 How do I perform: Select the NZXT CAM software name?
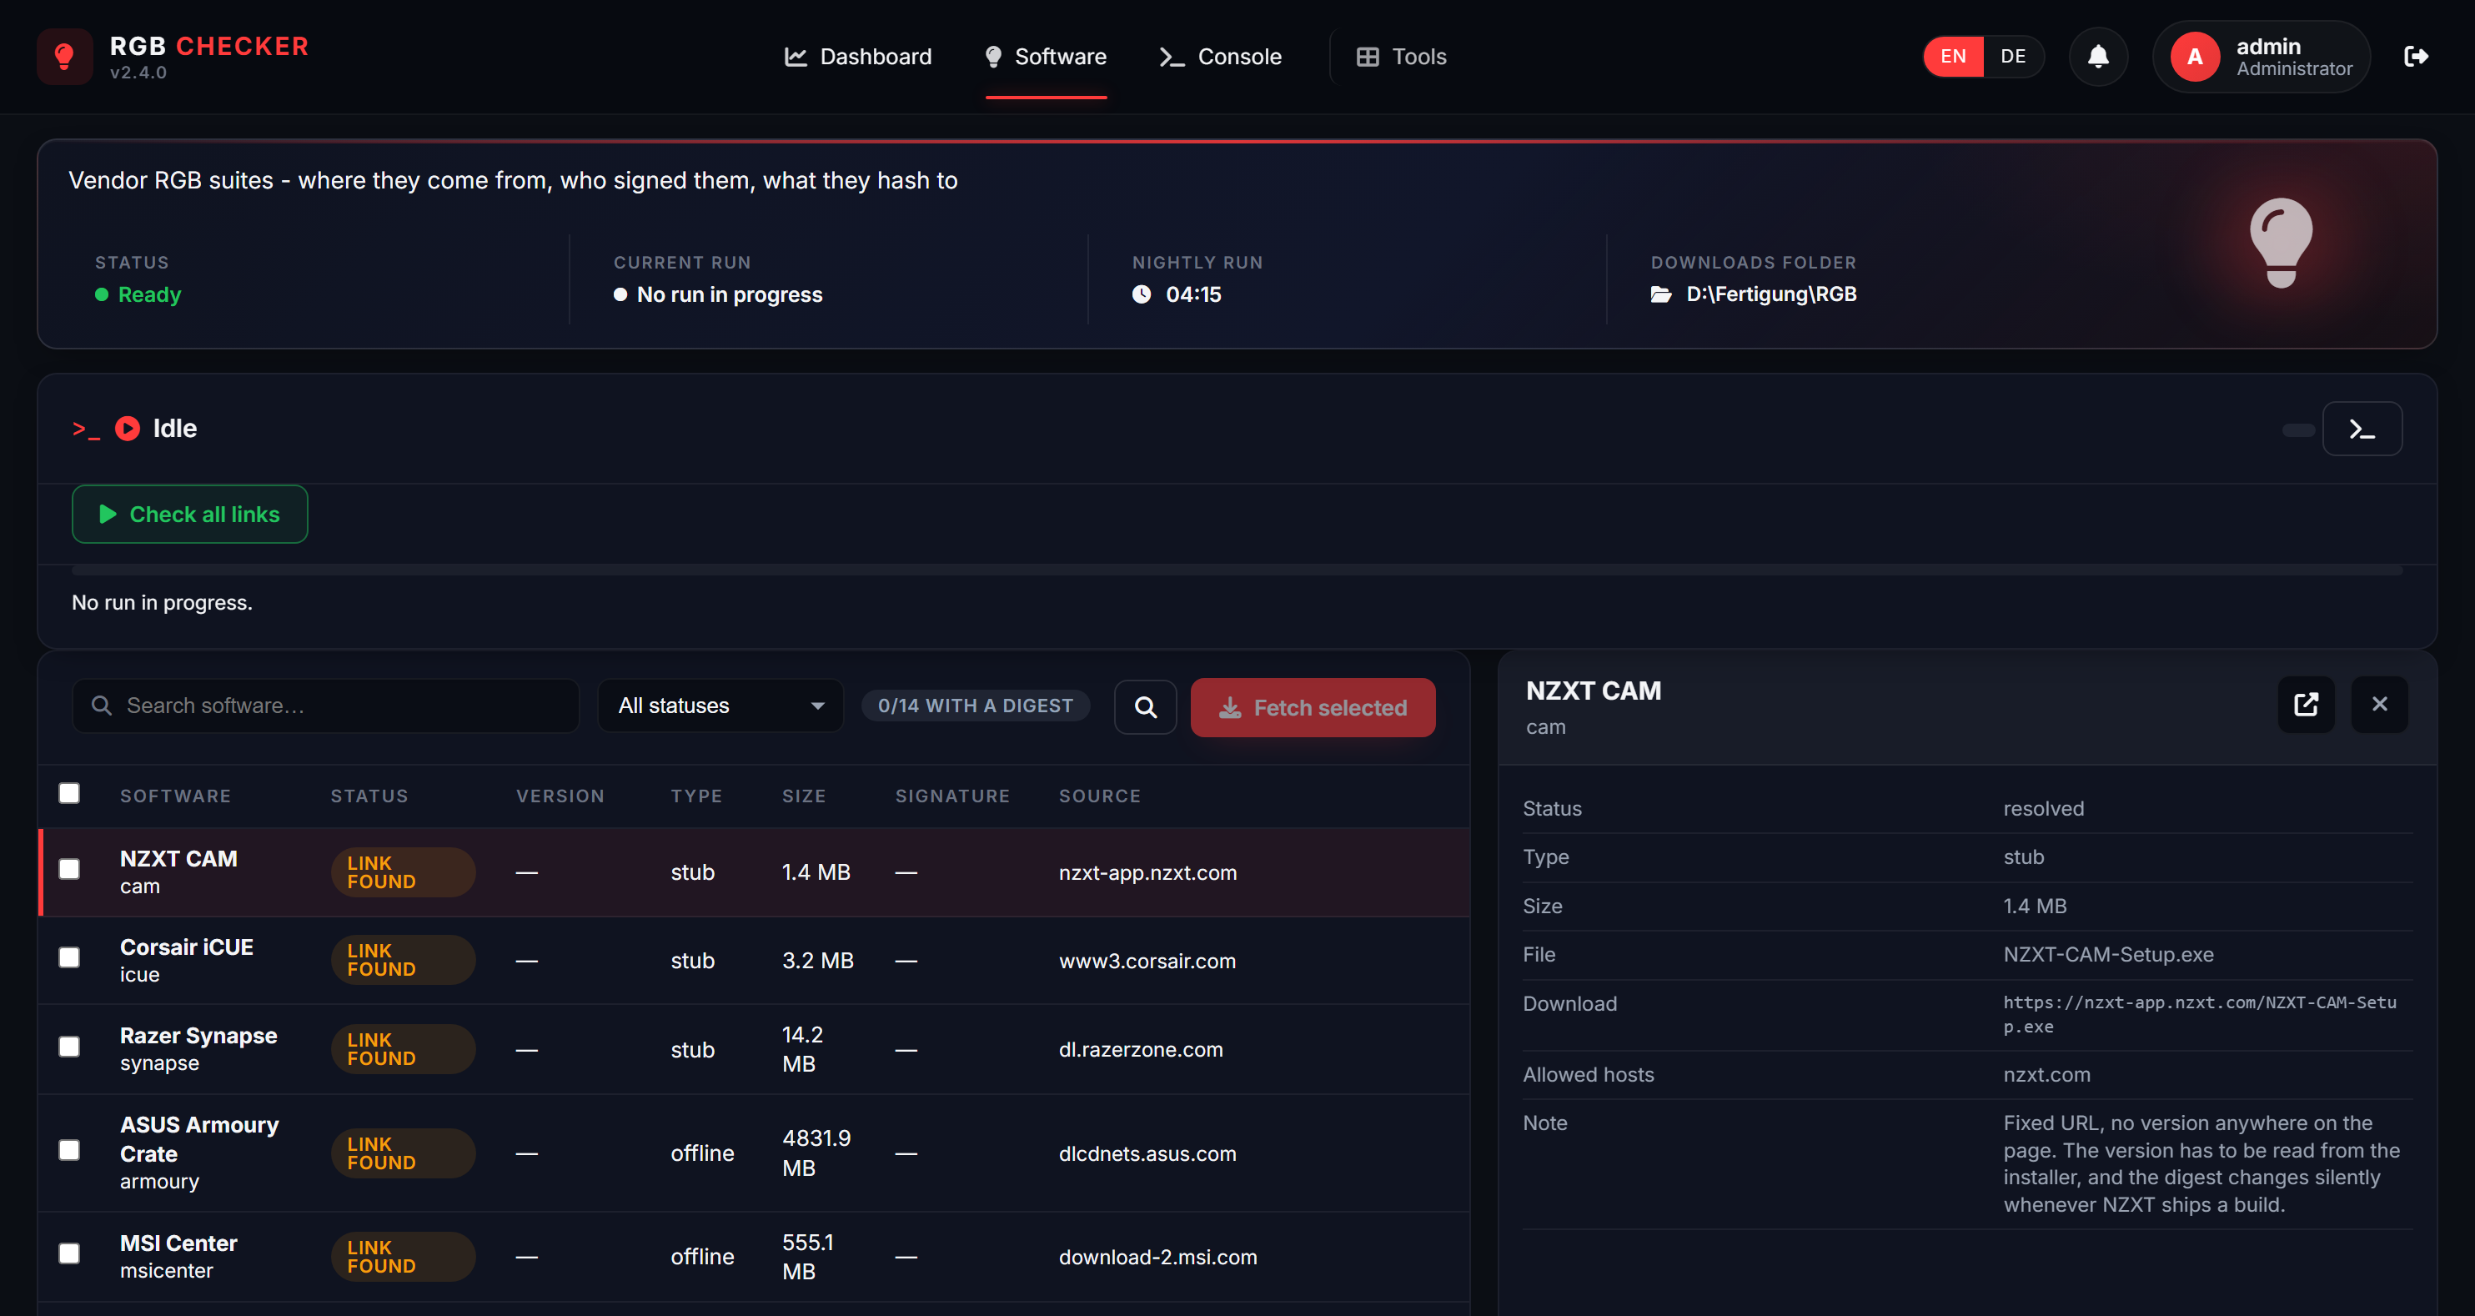pyautogui.click(x=178, y=859)
